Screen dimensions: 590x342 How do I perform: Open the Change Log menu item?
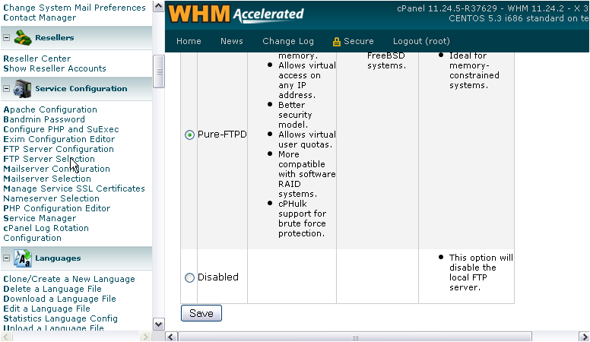(288, 41)
